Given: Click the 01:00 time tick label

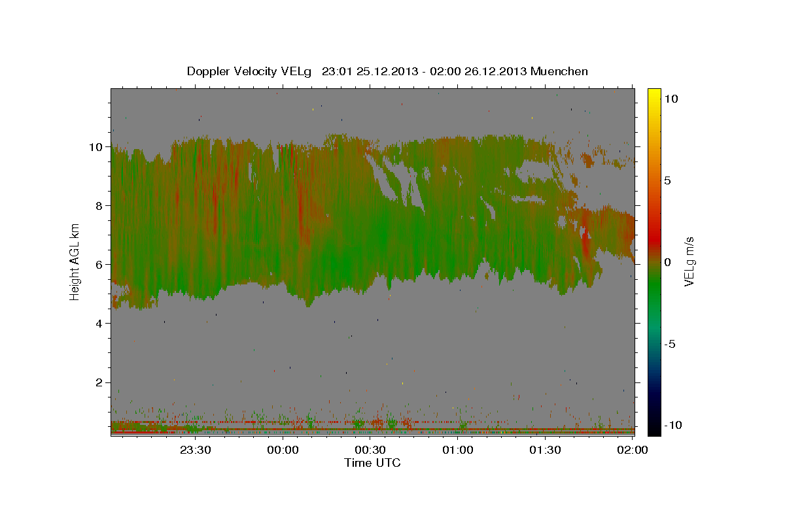Looking at the screenshot, I should (x=458, y=450).
